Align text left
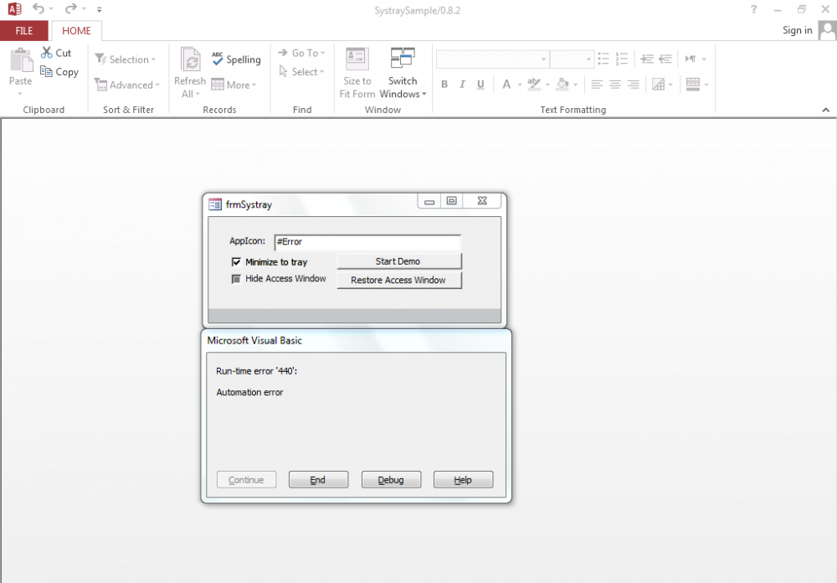Image resolution: width=837 pixels, height=583 pixels. (x=597, y=85)
